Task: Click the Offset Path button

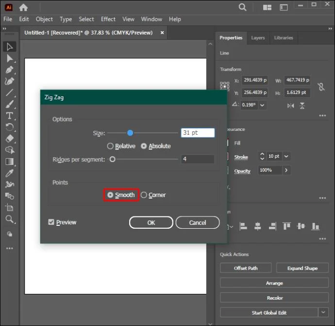Action: [246, 268]
